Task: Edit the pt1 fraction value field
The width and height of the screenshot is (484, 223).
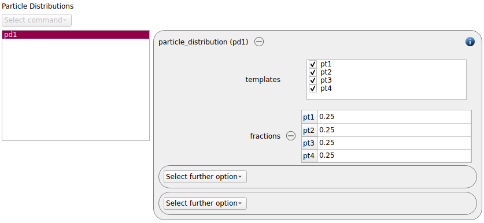Action: [394, 117]
